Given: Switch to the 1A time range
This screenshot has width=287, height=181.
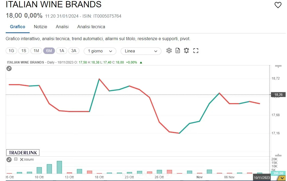Looking at the screenshot, I should (x=61, y=51).
